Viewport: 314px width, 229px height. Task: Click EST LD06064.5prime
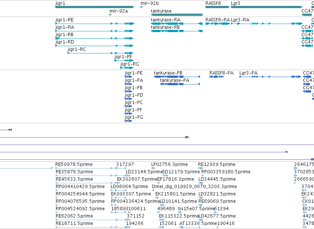[129, 187]
